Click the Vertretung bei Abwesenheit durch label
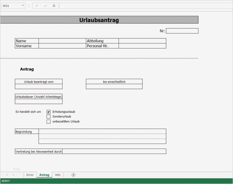 pyautogui.click(x=39, y=152)
